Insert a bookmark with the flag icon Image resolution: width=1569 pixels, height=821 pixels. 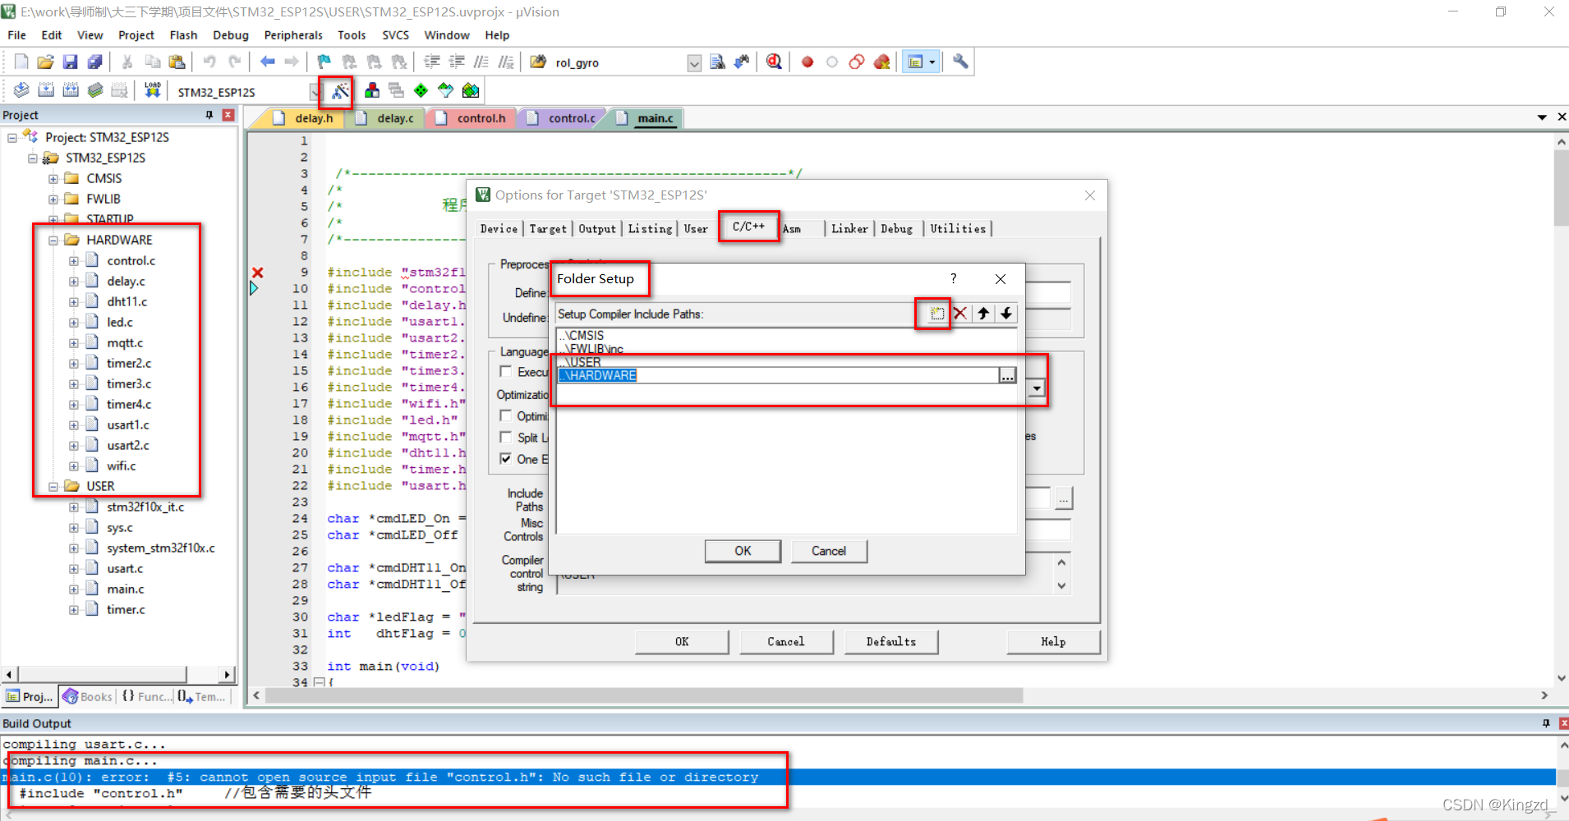(x=324, y=62)
